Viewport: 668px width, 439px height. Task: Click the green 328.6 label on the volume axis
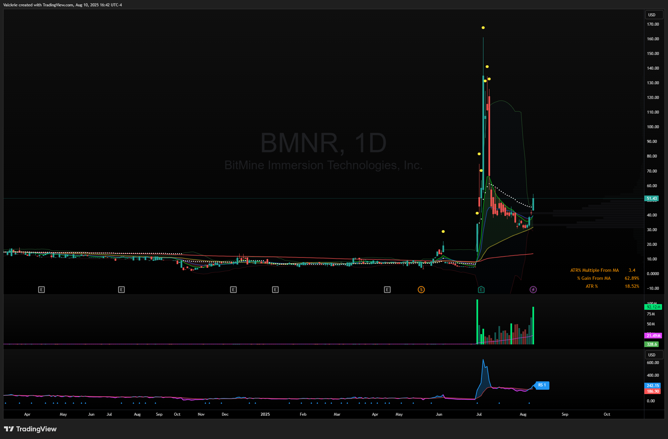point(652,344)
